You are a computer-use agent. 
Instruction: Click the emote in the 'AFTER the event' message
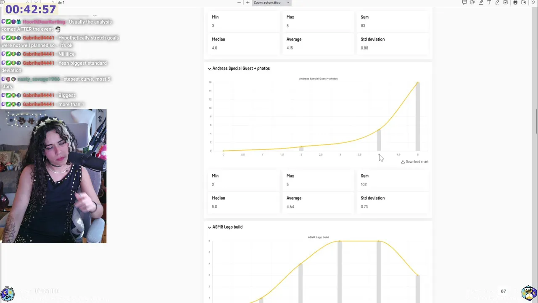[x=58, y=29]
